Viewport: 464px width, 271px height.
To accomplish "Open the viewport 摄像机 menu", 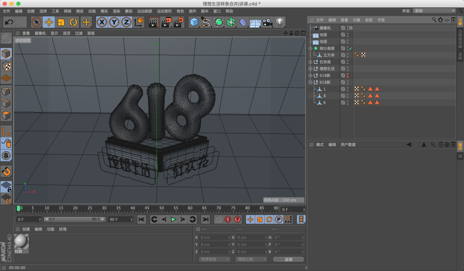I will pos(40,33).
